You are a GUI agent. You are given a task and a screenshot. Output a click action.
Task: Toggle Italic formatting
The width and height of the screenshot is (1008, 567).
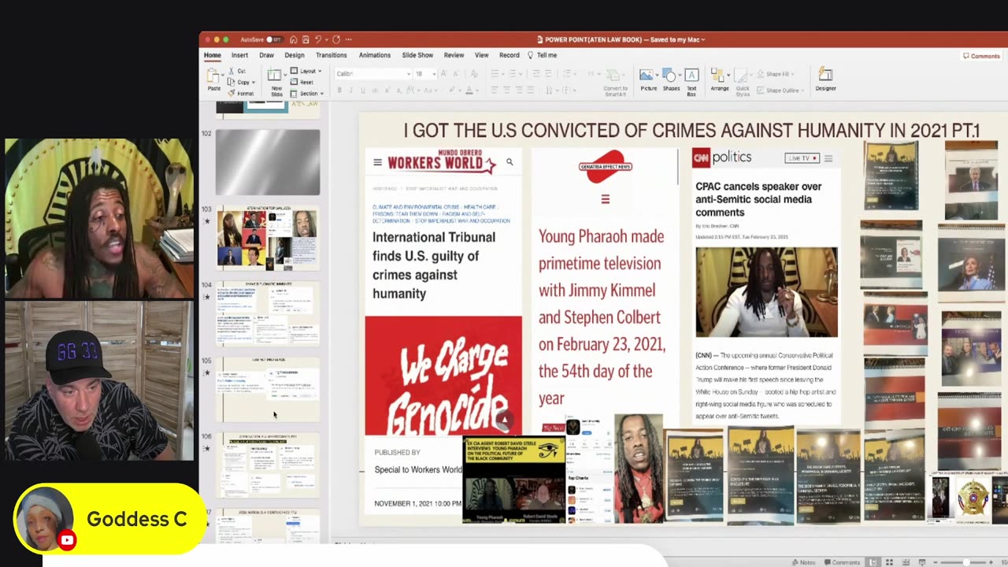(x=350, y=90)
